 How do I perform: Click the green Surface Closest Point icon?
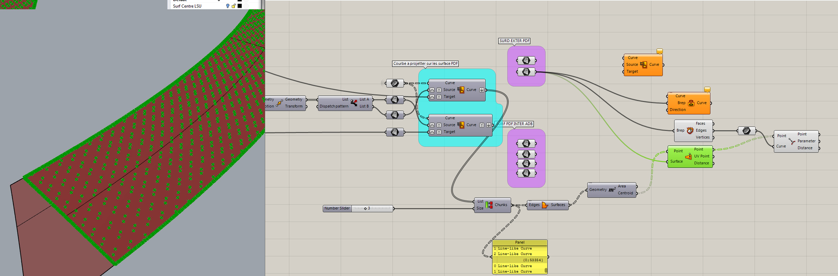point(688,156)
